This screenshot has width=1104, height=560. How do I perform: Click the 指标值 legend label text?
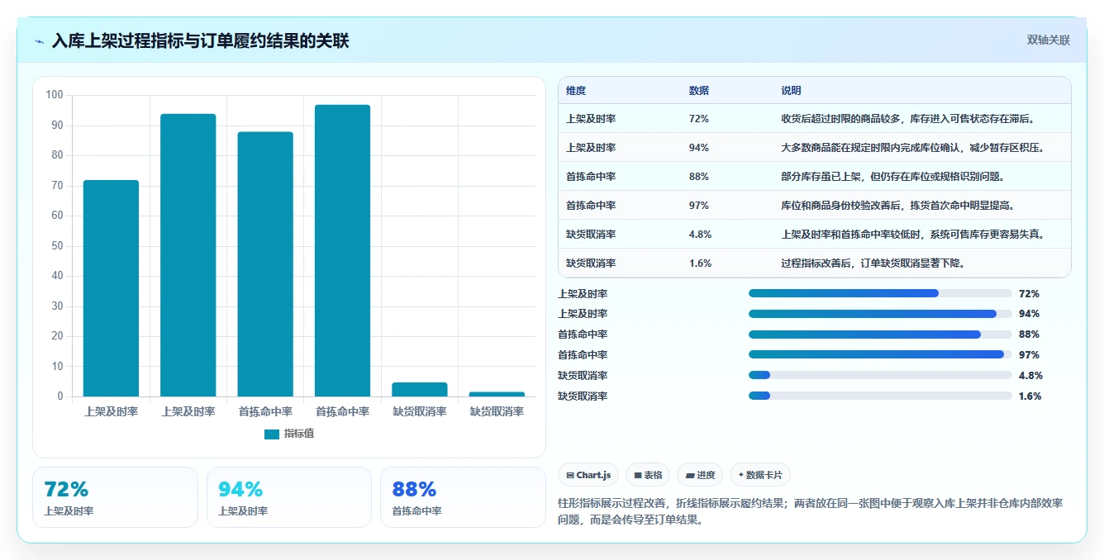(x=299, y=434)
